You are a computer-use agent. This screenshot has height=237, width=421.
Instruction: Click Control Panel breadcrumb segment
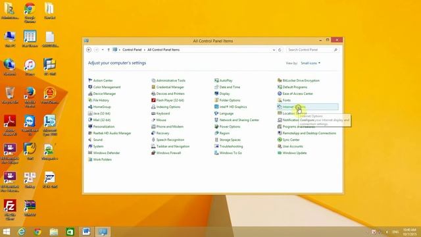point(132,50)
